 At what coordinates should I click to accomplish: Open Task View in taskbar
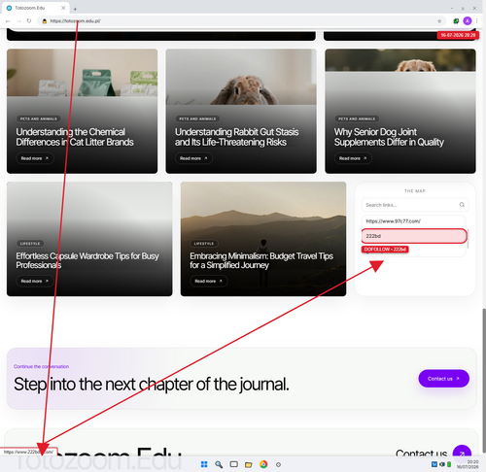[233, 464]
